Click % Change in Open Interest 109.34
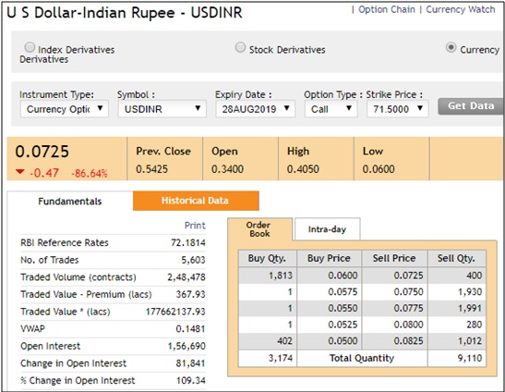Viewport: 505px width, 392px height. click(x=191, y=381)
